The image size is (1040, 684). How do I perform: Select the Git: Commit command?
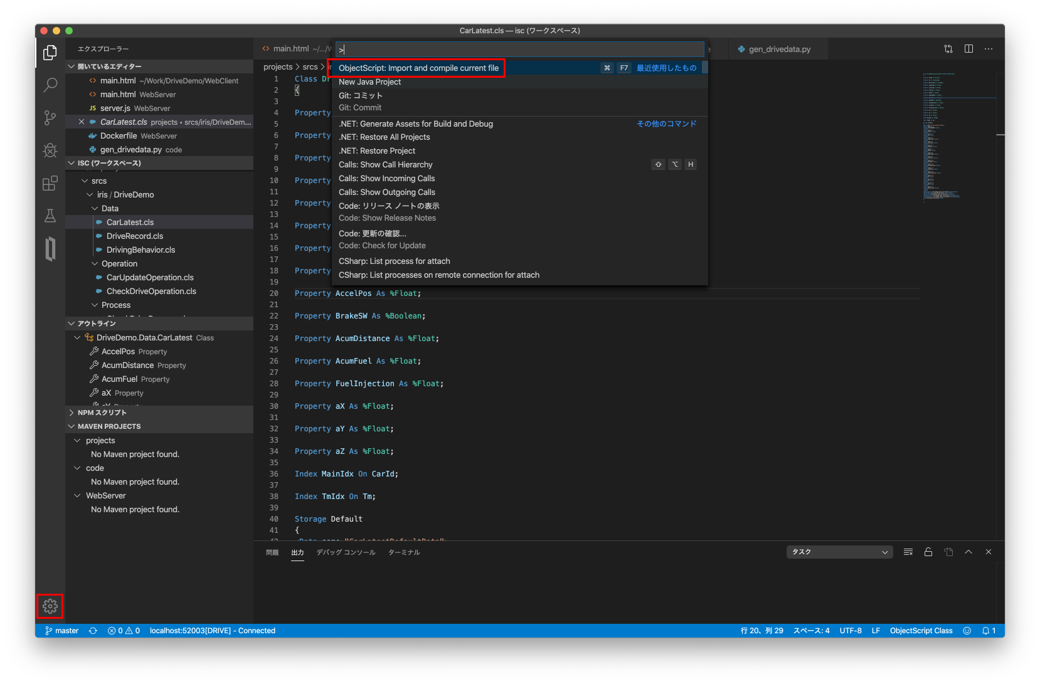tap(519, 102)
